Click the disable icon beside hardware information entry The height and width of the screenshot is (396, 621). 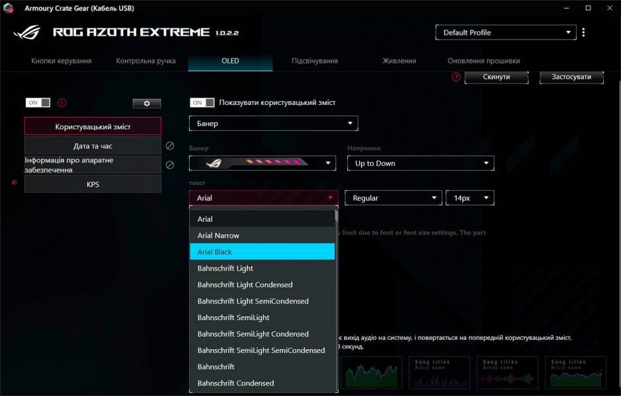coord(169,164)
